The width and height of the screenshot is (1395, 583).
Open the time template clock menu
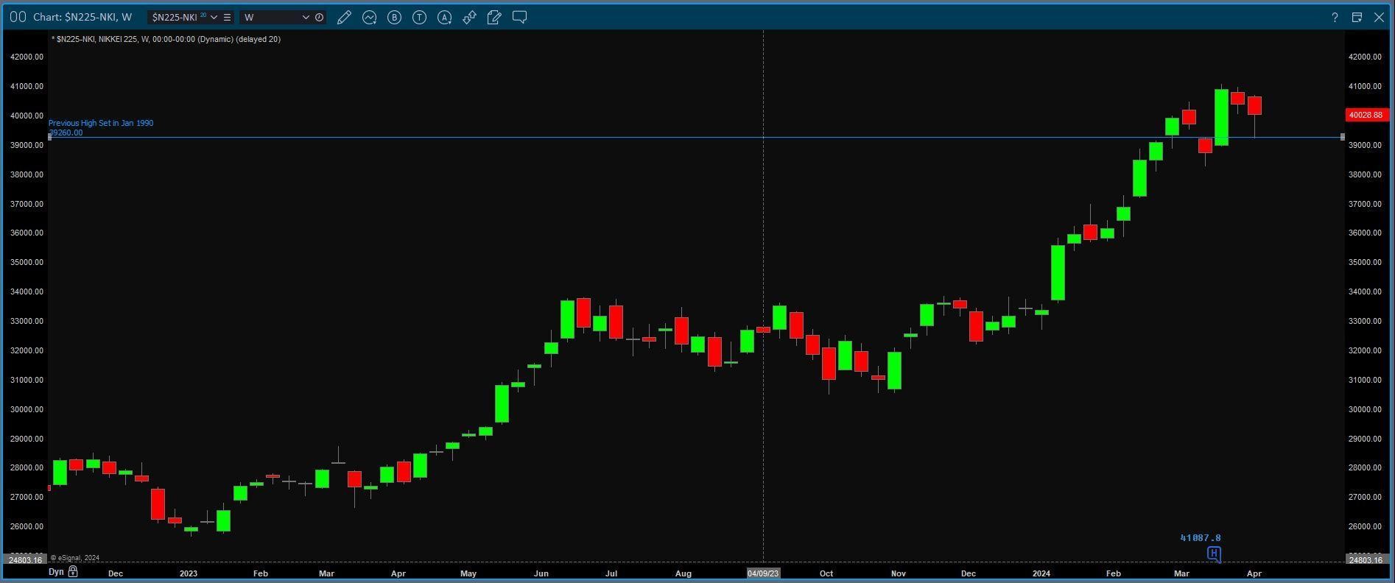point(319,18)
